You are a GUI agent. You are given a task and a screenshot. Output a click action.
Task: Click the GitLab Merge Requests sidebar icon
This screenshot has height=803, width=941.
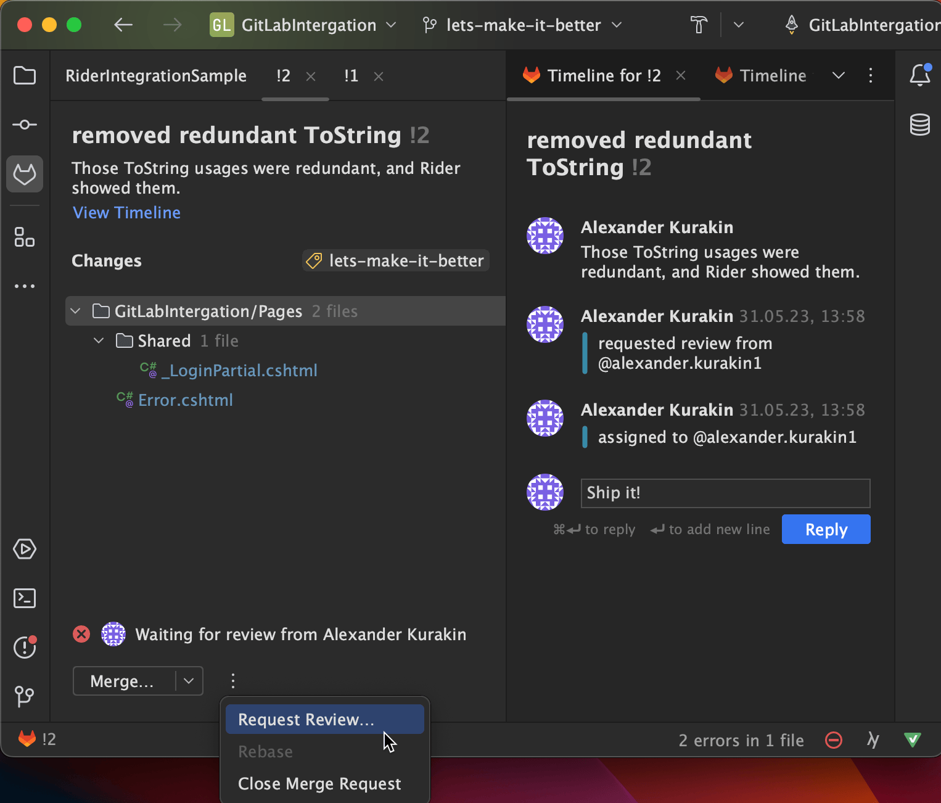25,175
